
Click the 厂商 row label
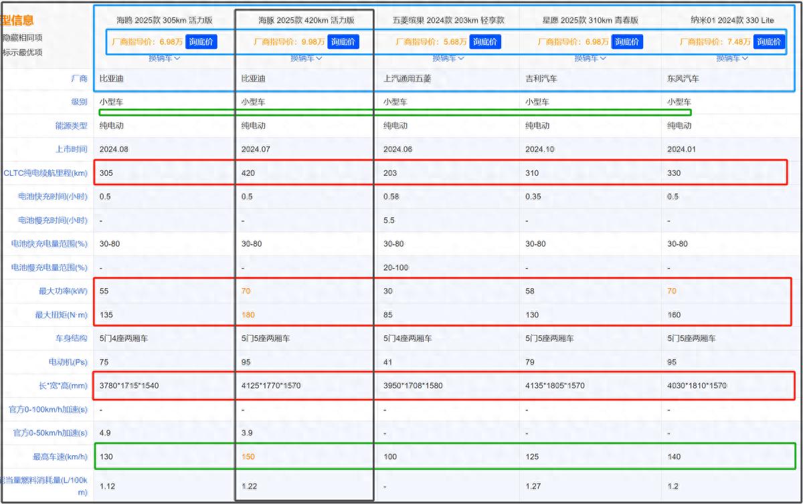79,78
